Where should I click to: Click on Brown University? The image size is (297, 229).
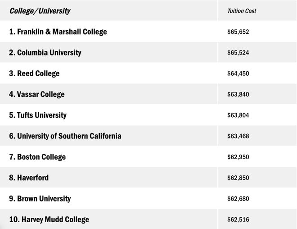click(x=40, y=199)
